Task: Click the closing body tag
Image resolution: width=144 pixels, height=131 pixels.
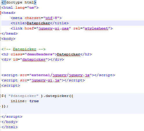Action: click(10, 122)
